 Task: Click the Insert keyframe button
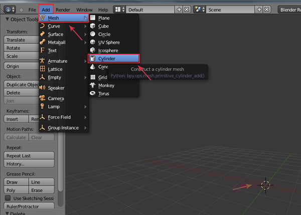[x=16, y=119]
